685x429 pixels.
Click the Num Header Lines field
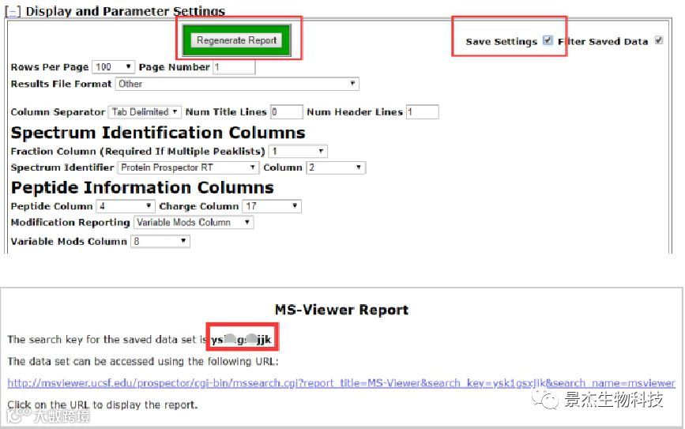pyautogui.click(x=423, y=112)
